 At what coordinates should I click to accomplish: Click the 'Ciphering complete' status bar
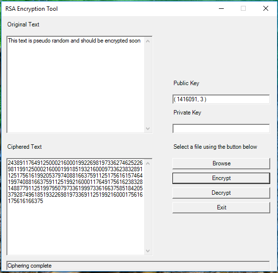[138, 266]
